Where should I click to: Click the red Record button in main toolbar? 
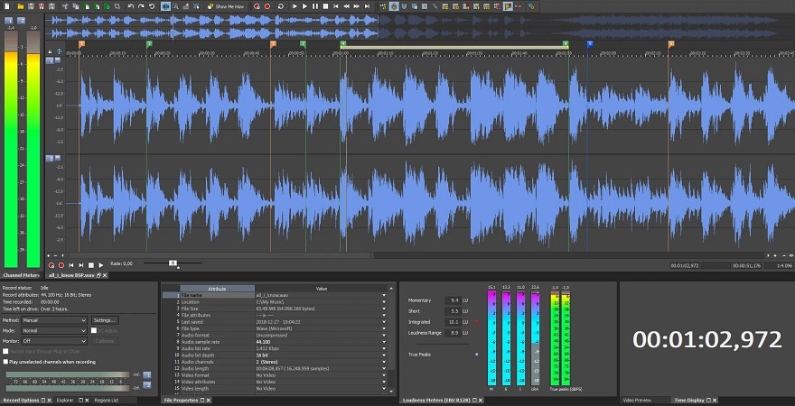tap(267, 6)
